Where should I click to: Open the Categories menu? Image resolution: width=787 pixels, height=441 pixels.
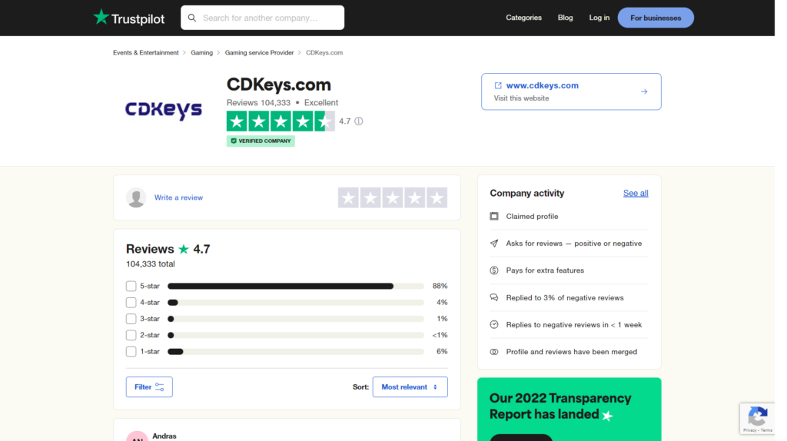[x=523, y=18]
